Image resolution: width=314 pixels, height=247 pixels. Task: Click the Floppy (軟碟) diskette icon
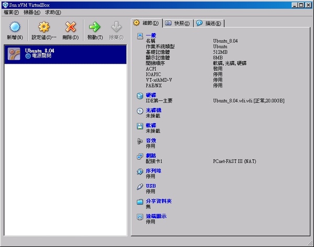[x=140, y=126]
